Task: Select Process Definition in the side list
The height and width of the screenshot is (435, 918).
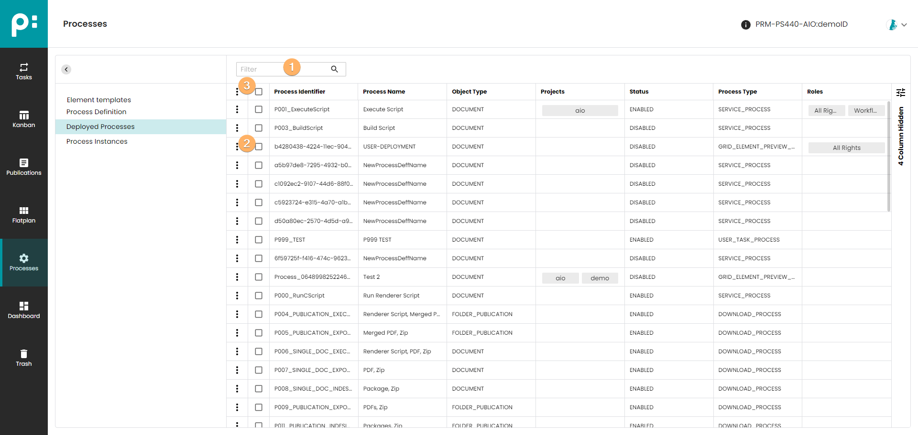Action: pyautogui.click(x=96, y=112)
